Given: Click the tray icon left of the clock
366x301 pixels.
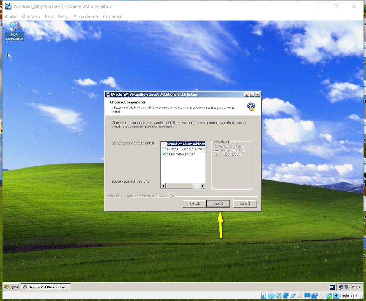Looking at the screenshot, I should pyautogui.click(x=347, y=287).
